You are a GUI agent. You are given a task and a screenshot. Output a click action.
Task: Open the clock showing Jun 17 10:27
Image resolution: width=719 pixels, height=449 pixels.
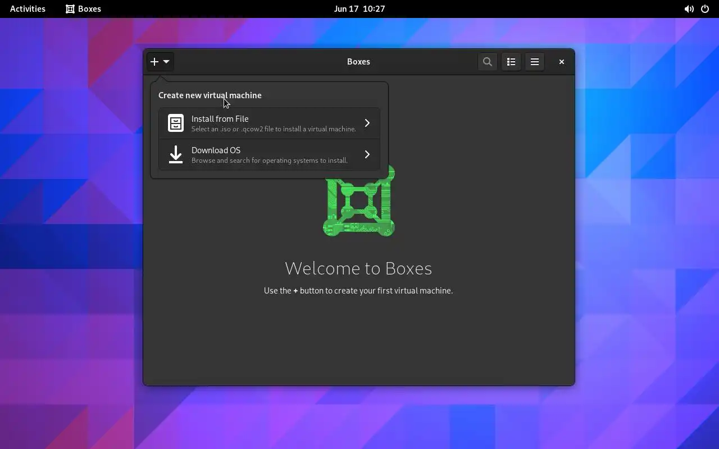(359, 9)
